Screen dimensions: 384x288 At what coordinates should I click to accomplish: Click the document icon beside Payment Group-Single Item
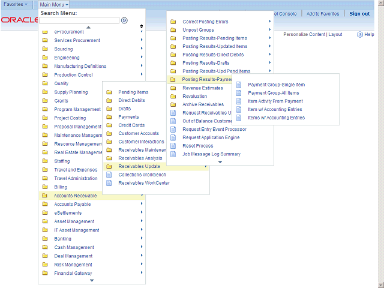(x=239, y=85)
